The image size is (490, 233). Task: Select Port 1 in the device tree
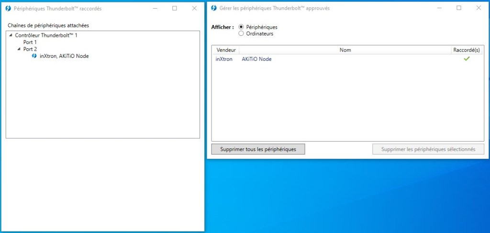point(30,42)
